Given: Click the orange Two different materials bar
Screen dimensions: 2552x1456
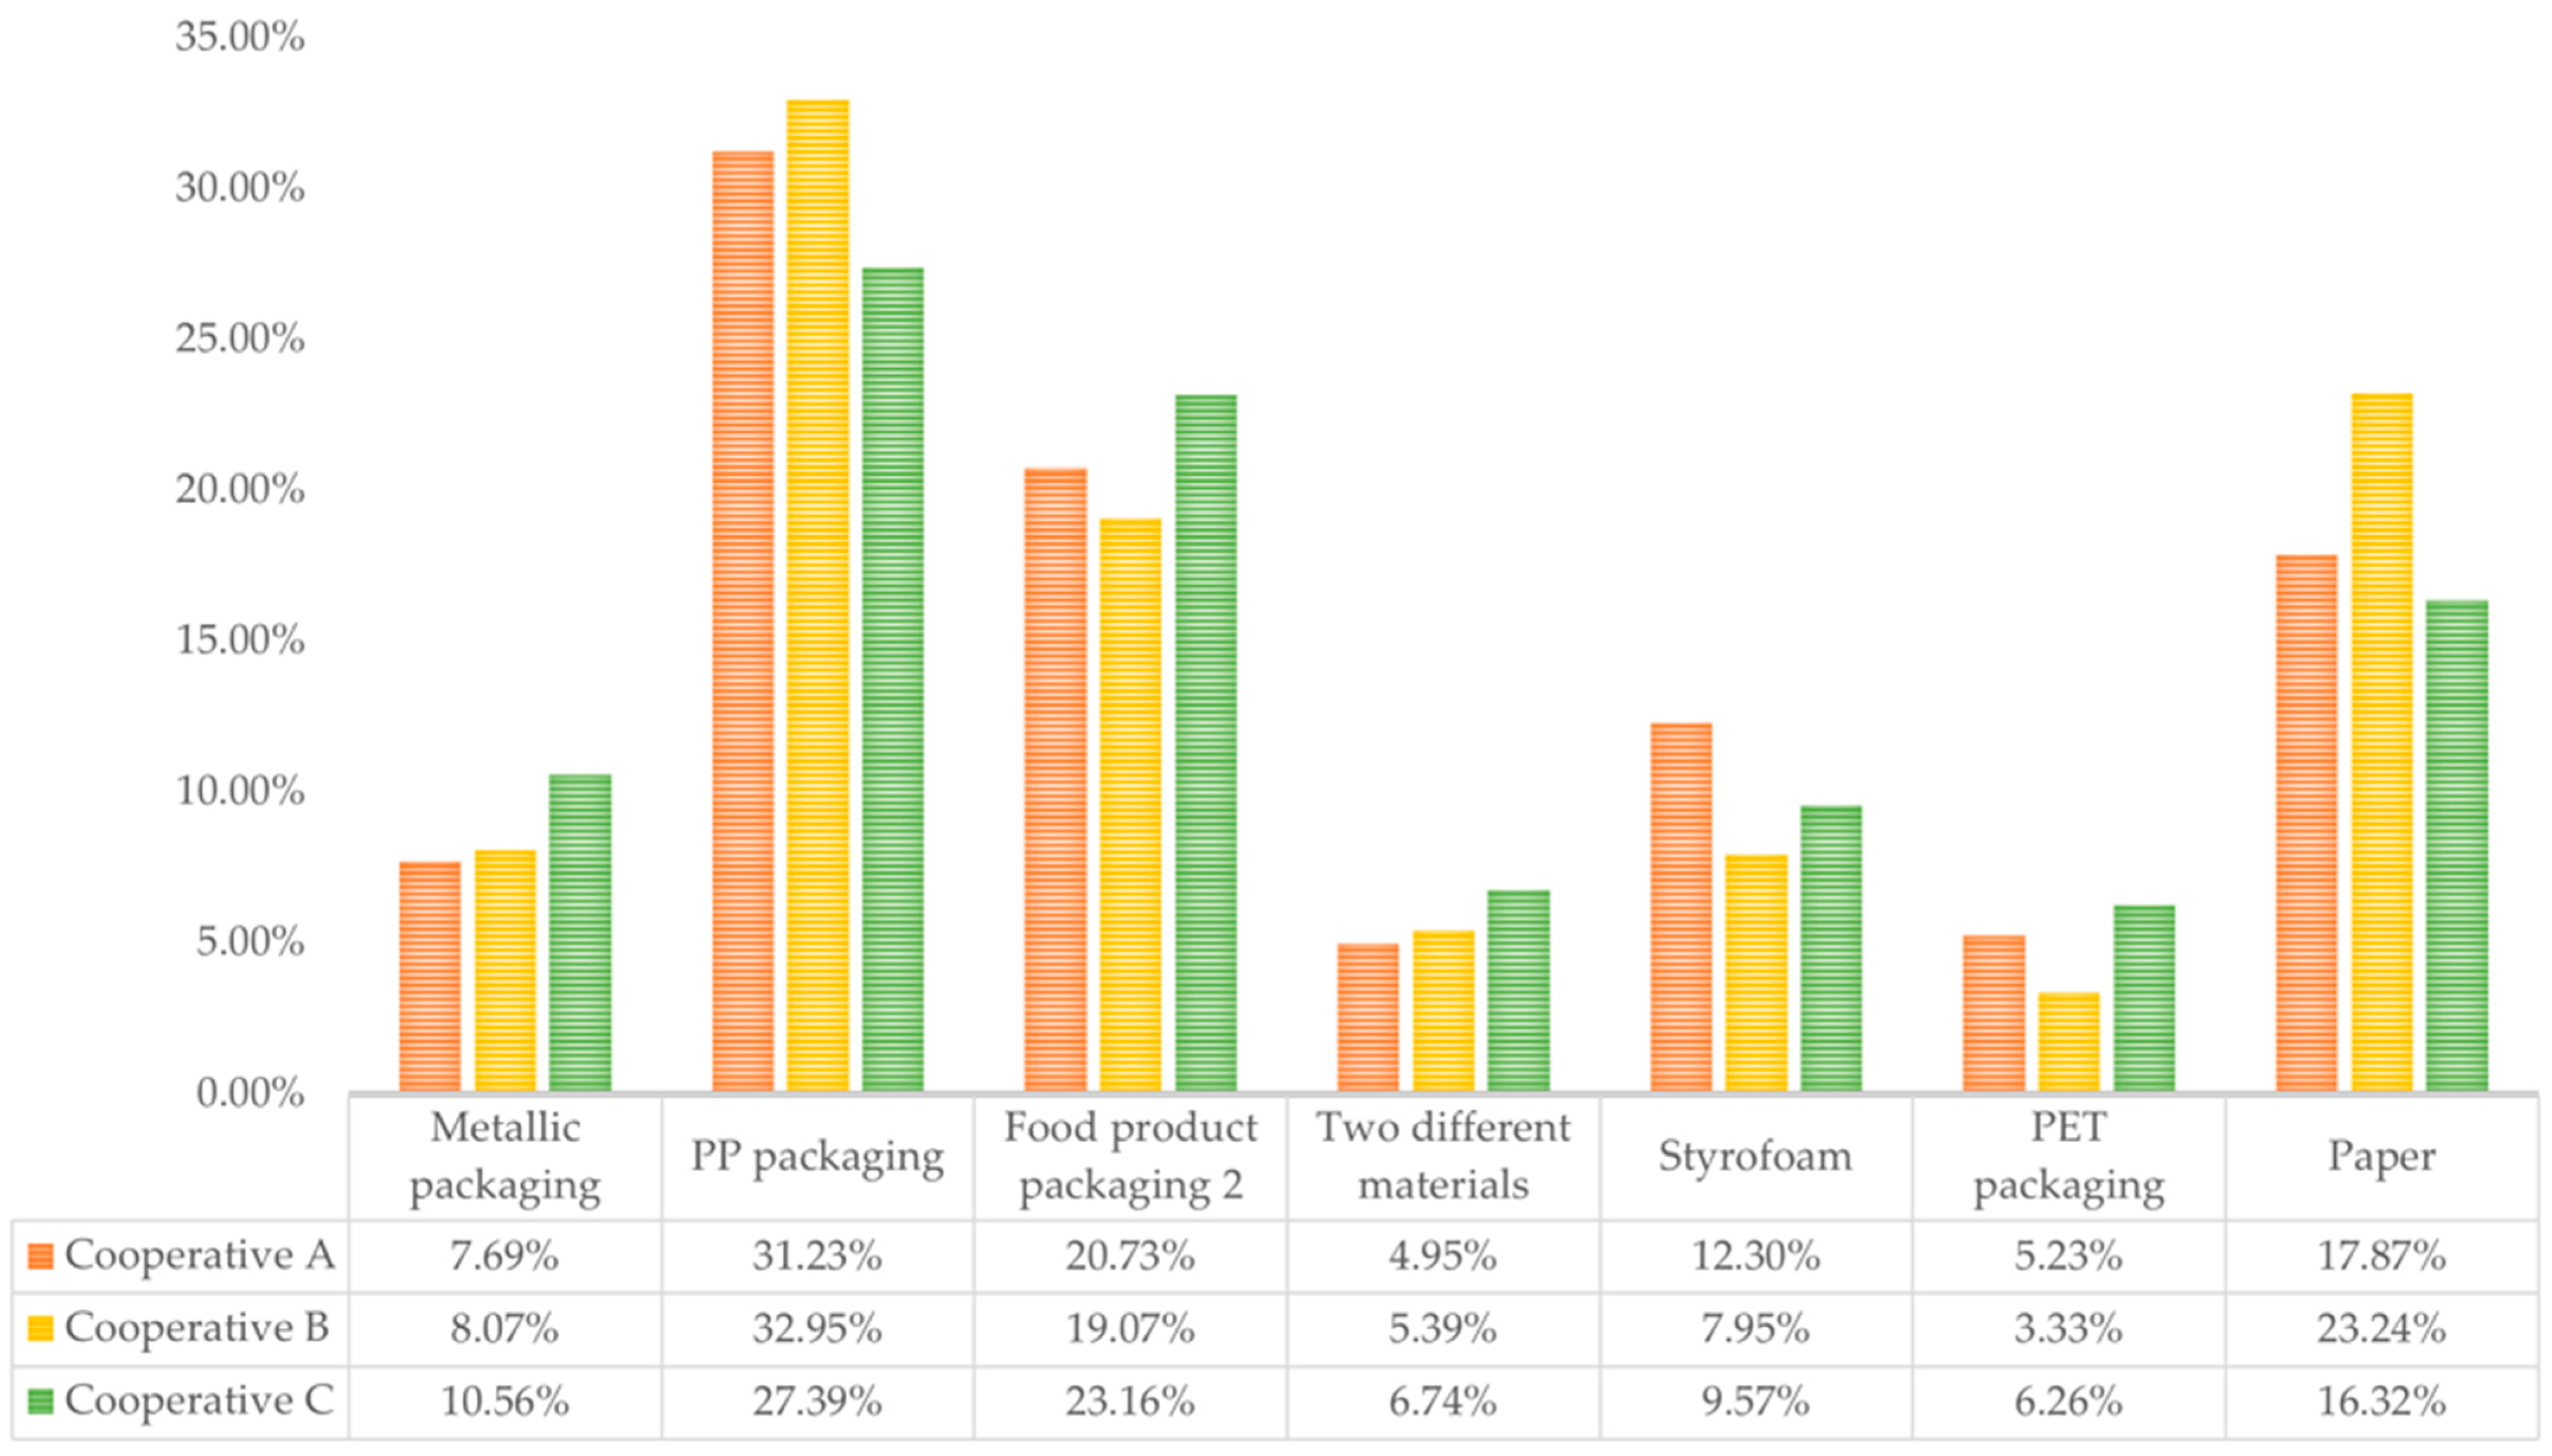Looking at the screenshot, I should tap(1368, 1016).
